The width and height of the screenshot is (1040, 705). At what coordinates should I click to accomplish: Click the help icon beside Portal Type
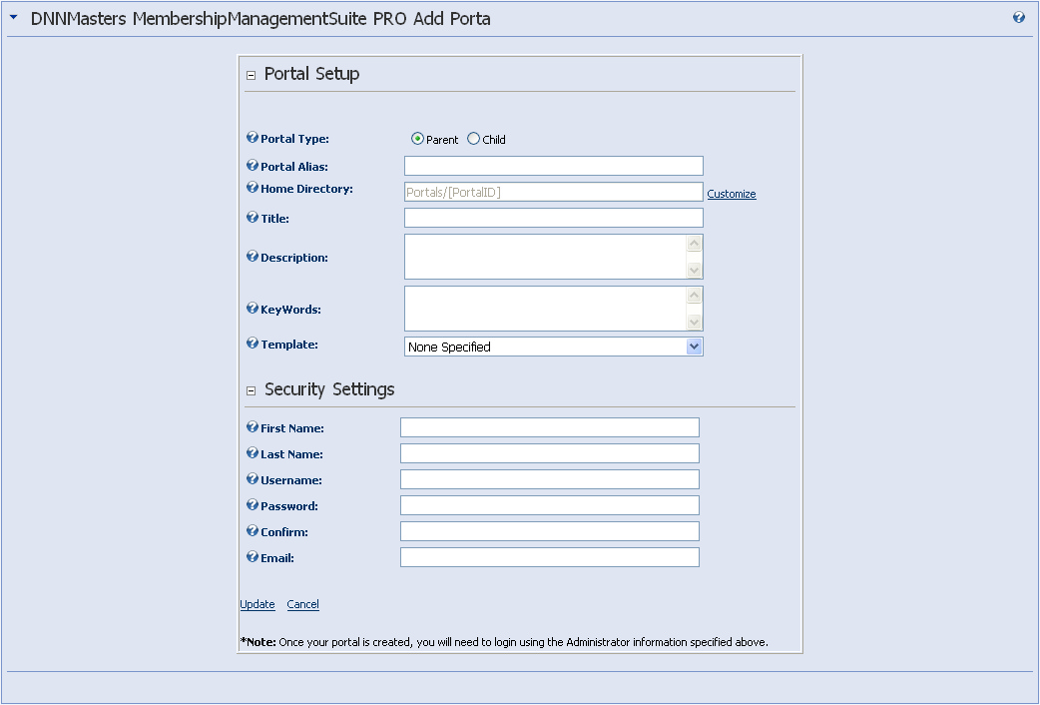pyautogui.click(x=252, y=139)
